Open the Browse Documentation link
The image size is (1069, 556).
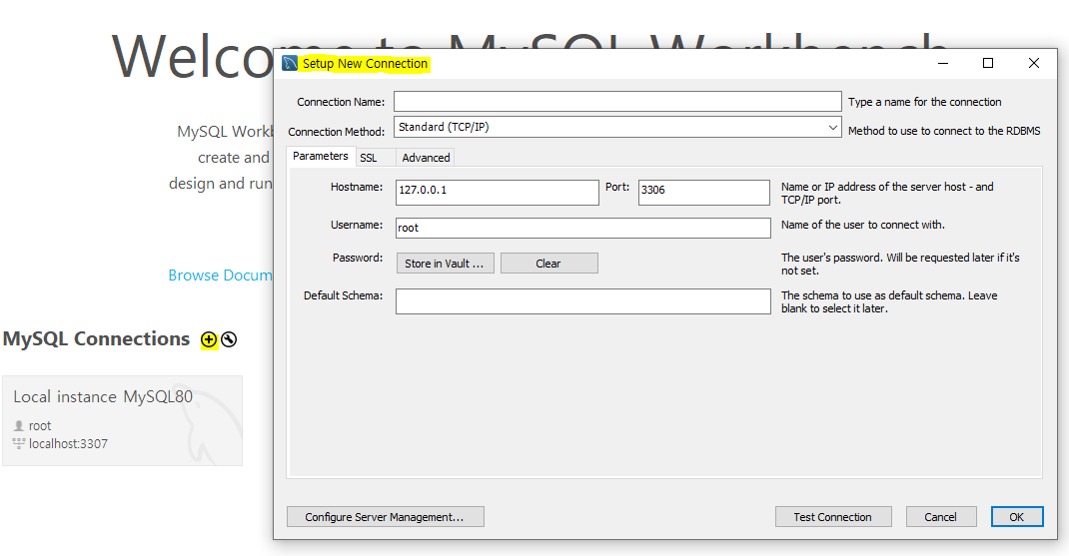[x=220, y=276]
